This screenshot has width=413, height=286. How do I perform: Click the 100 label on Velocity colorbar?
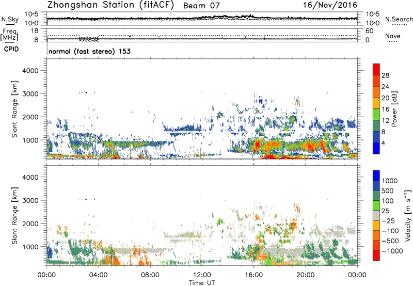click(x=388, y=201)
